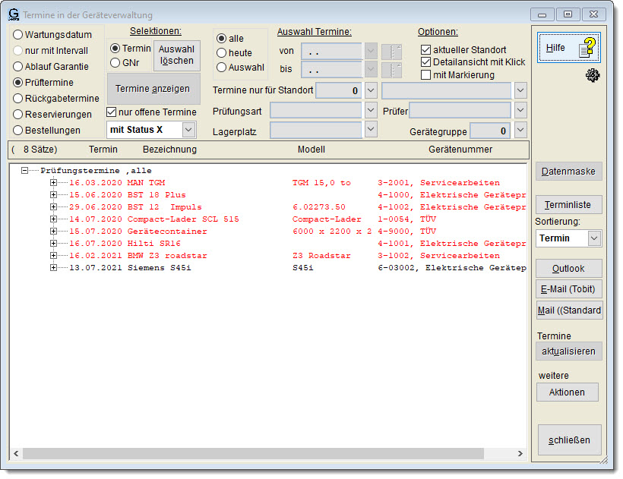Expand the Sortierung 'Termin' combo box
The width and height of the screenshot is (623, 479).
tap(594, 238)
